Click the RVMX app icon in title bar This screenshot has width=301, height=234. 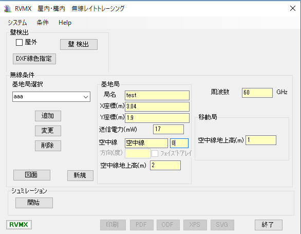tap(8, 9)
